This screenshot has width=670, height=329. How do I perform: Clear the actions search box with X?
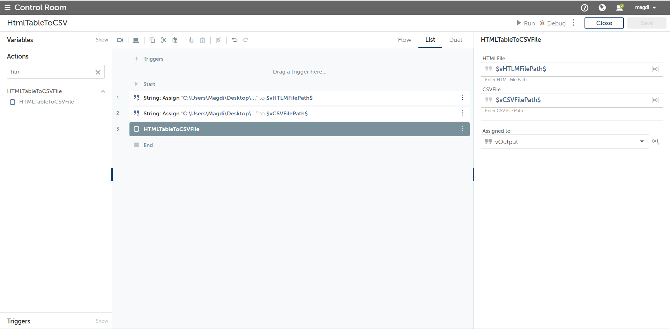(98, 72)
